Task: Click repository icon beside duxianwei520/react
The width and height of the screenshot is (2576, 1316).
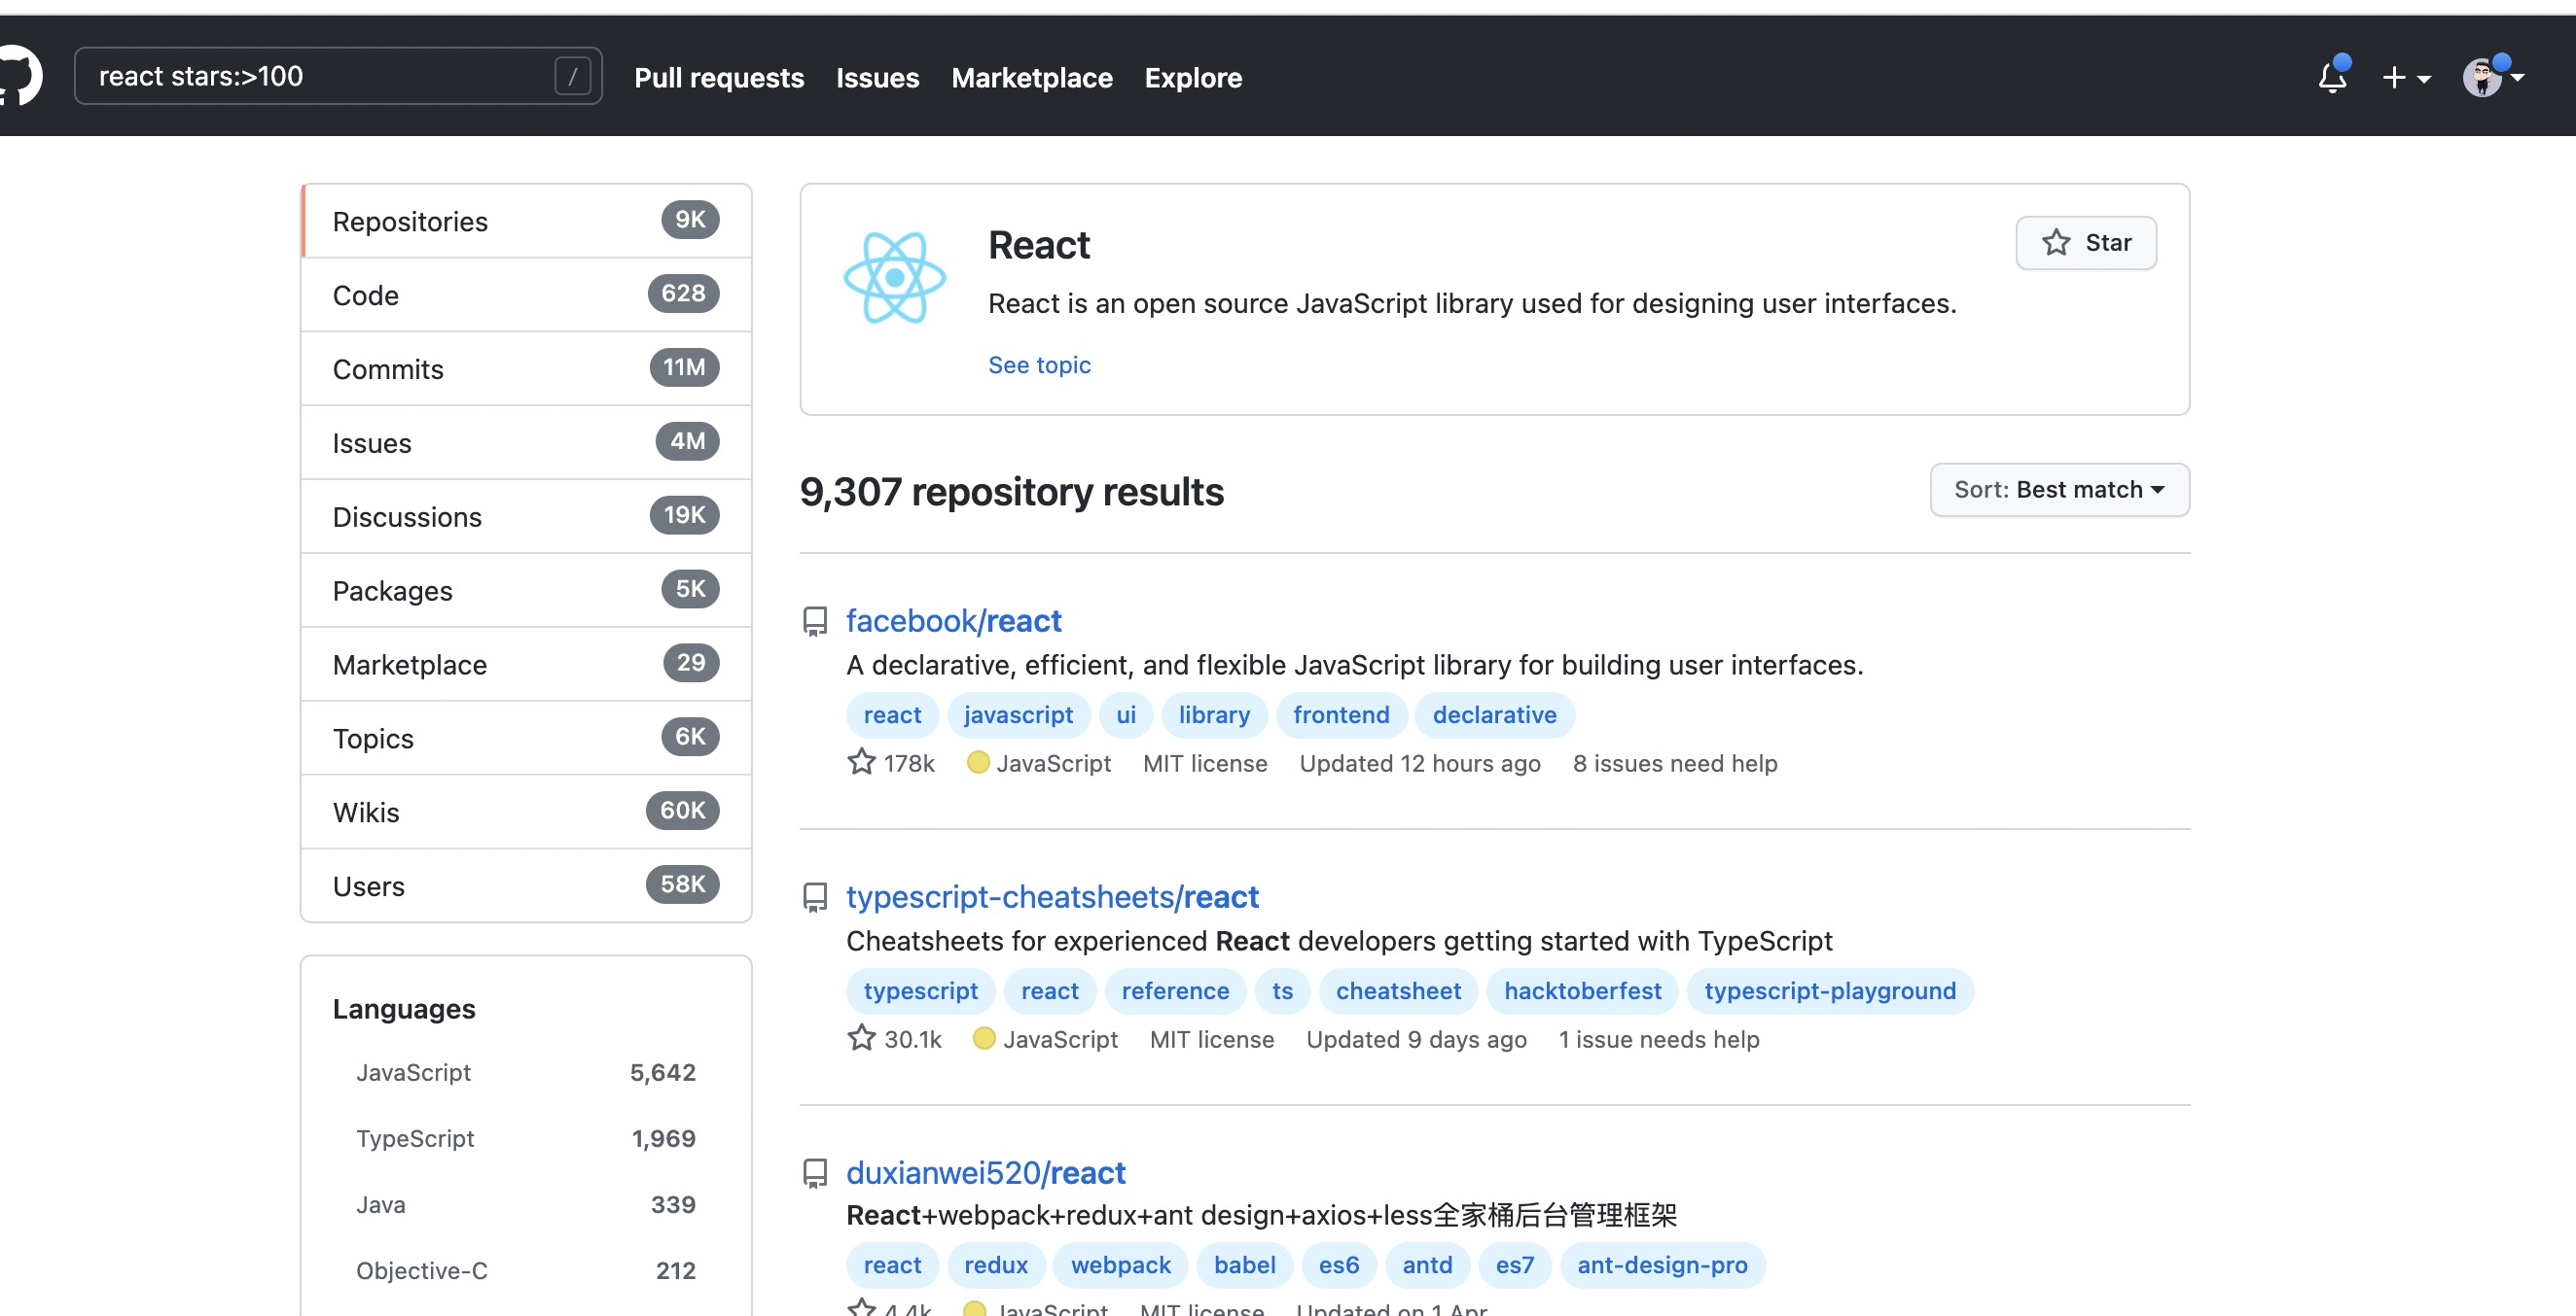Action: pyautogui.click(x=815, y=1173)
